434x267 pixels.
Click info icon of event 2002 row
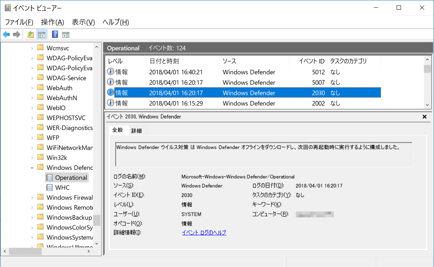point(110,103)
